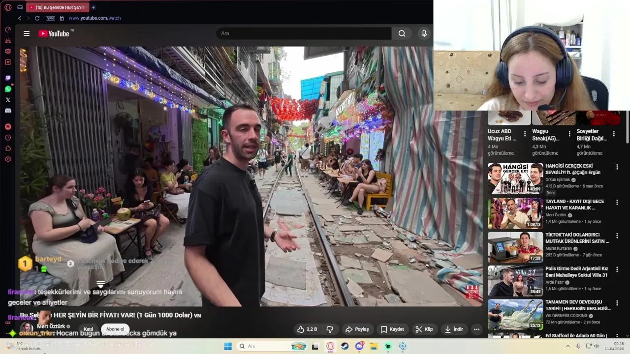Expand the YouTube hamburger guide menu
This screenshot has height=354, width=630.
pos(27,33)
